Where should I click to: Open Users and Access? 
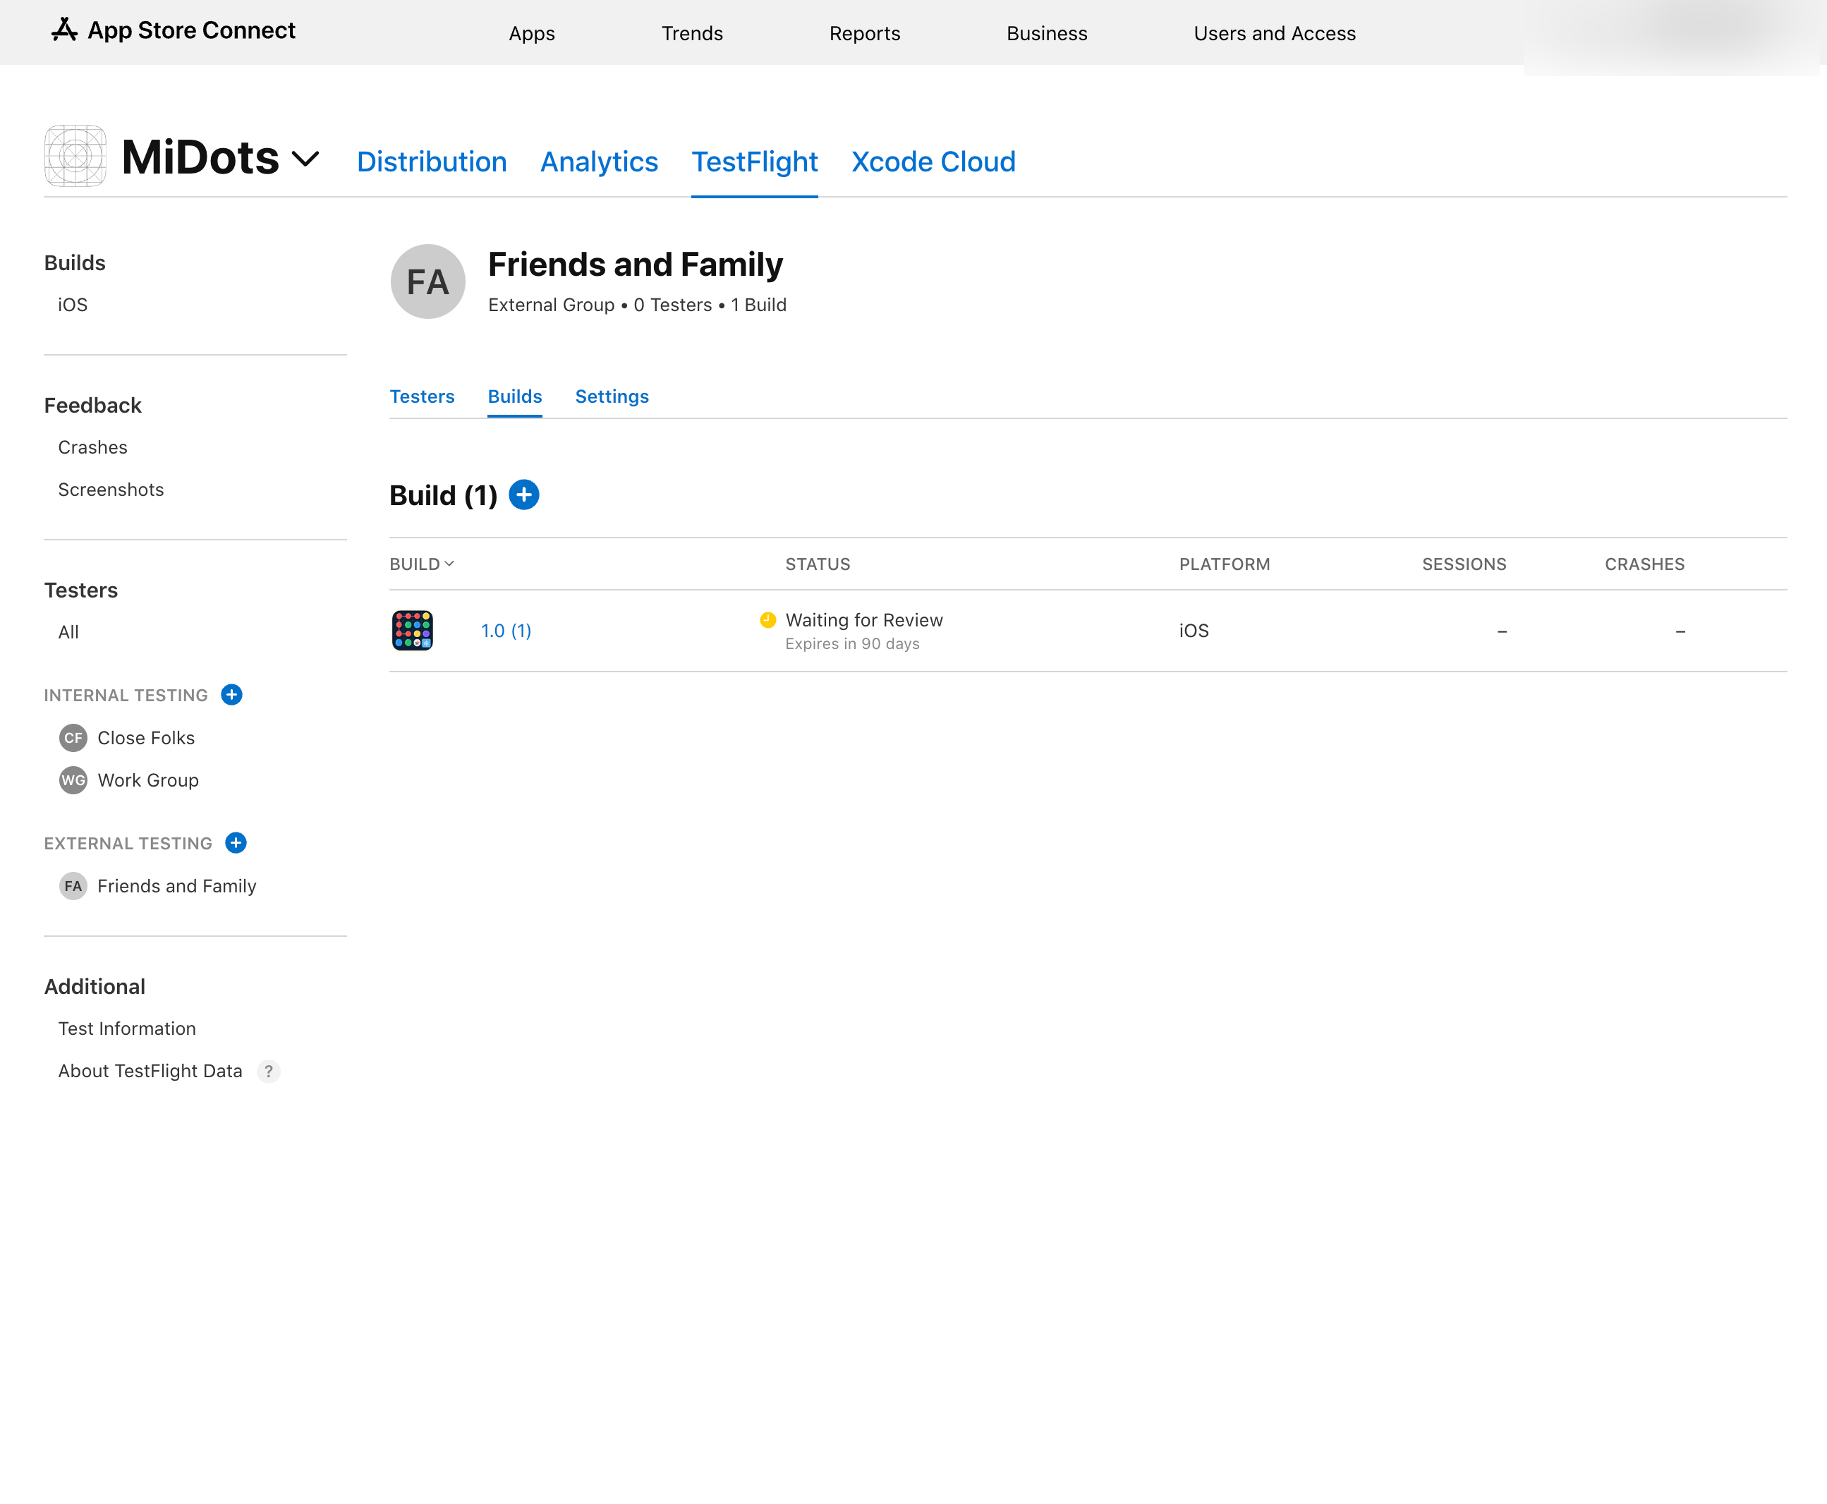pos(1274,33)
